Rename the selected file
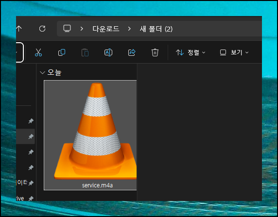Viewport: 278px width, 217px height. [108, 52]
